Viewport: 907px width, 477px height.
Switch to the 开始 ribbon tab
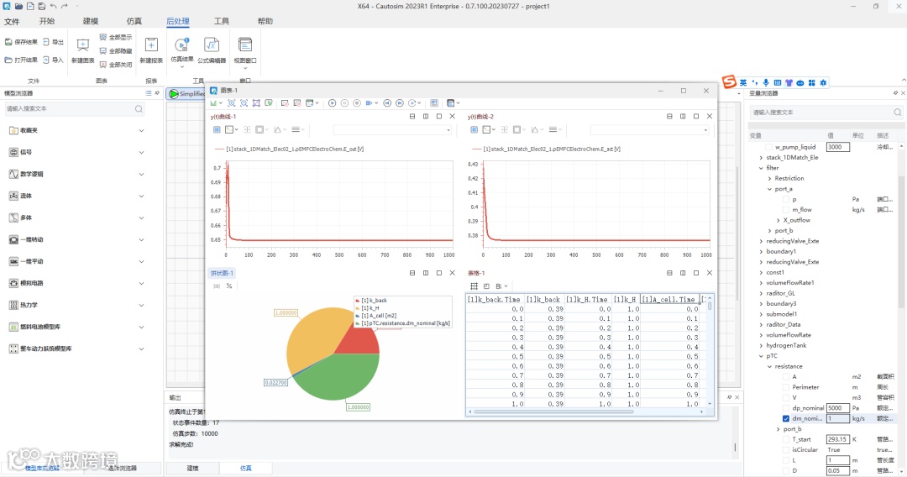tap(47, 21)
